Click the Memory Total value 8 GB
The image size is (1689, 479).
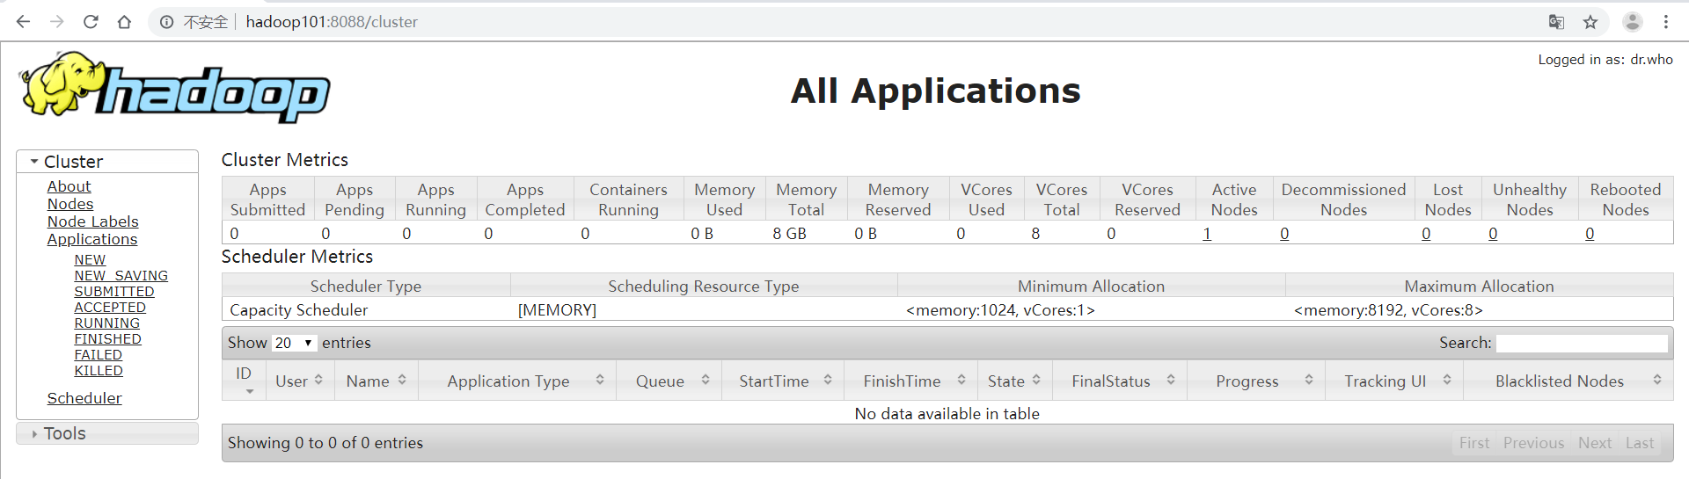(789, 234)
